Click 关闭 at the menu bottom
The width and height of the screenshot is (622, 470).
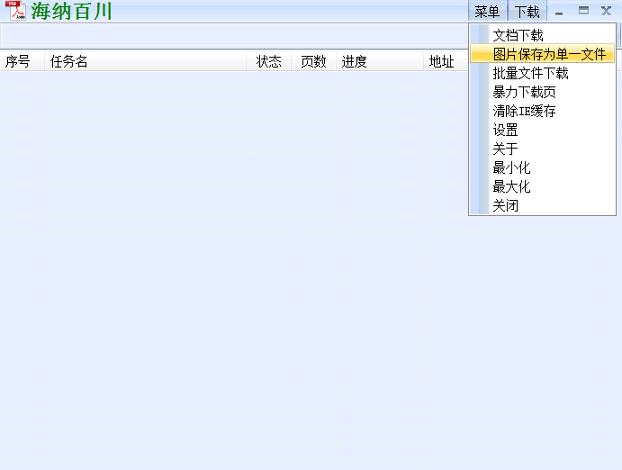[505, 205]
